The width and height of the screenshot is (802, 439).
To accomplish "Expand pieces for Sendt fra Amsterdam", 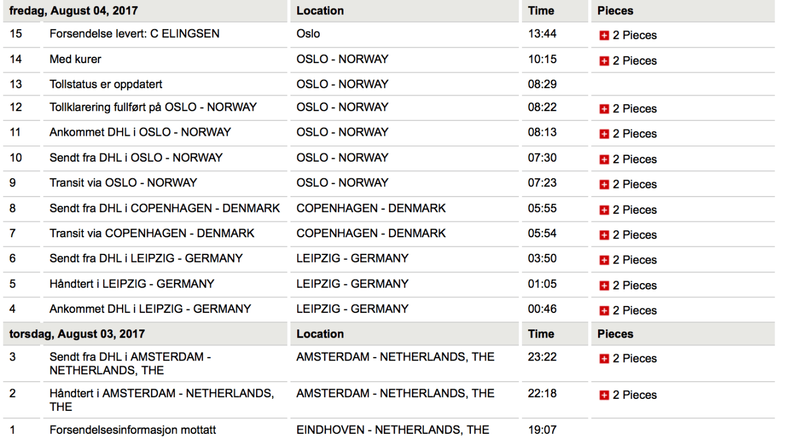I will 604,359.
